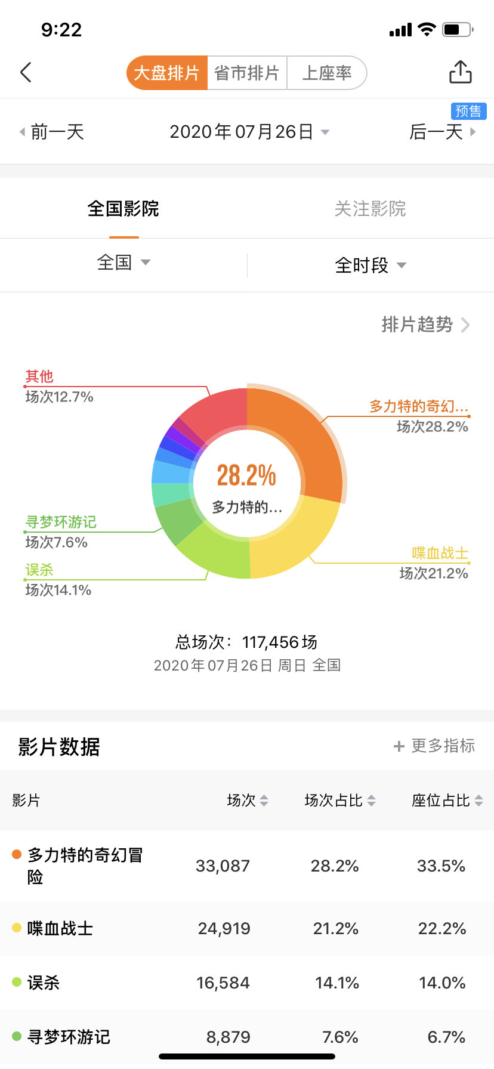Image resolution: width=494 pixels, height=1069 pixels.
Task: Sort by 场次 column arrows
Action: (x=264, y=801)
